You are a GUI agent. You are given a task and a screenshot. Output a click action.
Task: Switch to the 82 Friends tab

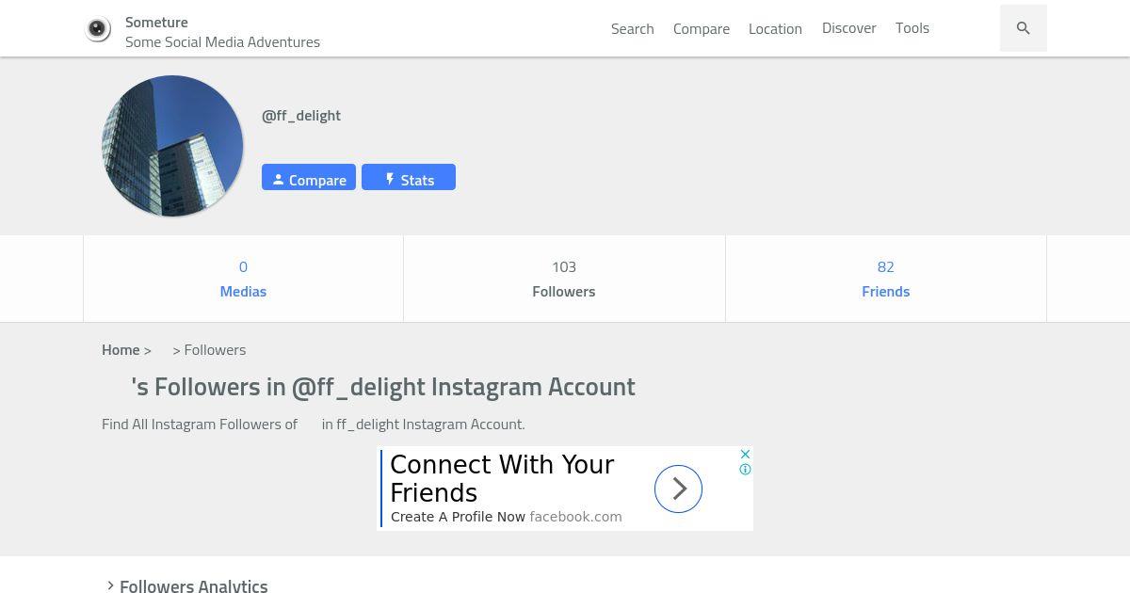tap(885, 279)
